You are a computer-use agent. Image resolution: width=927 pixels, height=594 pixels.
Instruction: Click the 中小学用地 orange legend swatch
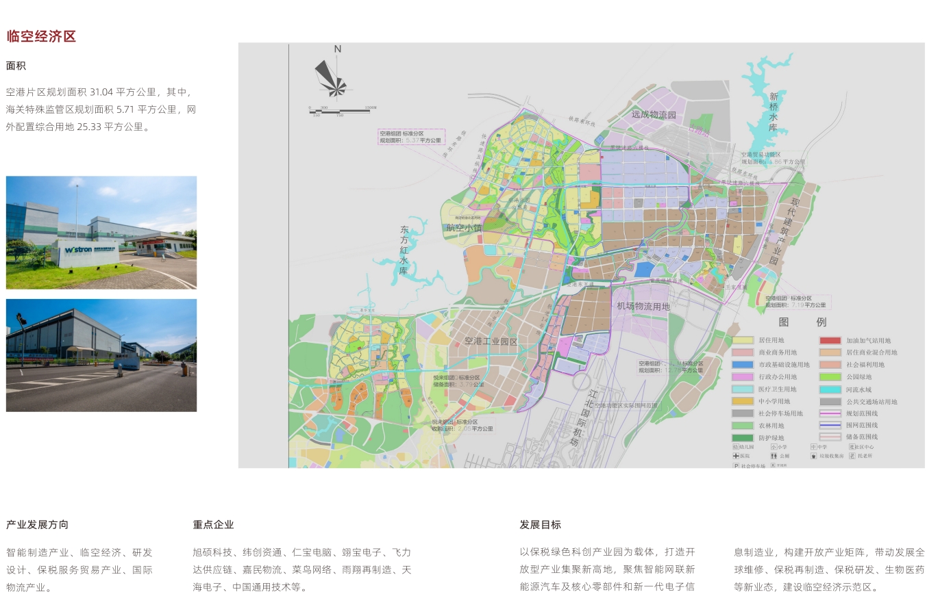tap(743, 402)
